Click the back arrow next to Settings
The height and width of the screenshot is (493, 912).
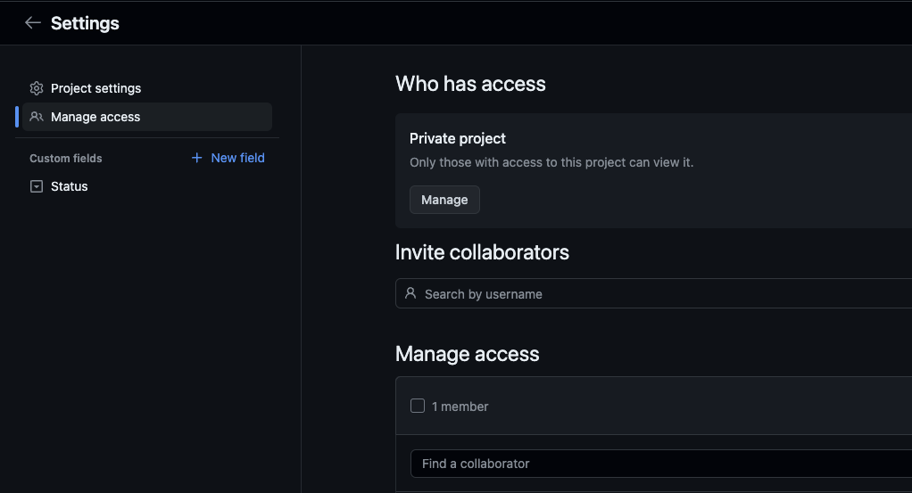point(33,23)
